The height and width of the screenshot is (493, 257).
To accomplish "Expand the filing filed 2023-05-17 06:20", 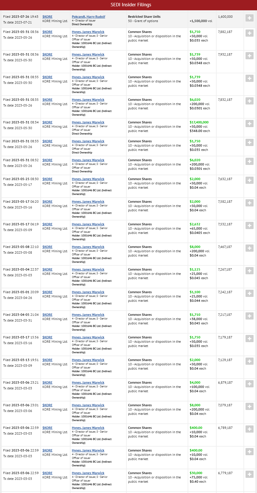I will (x=249, y=203).
